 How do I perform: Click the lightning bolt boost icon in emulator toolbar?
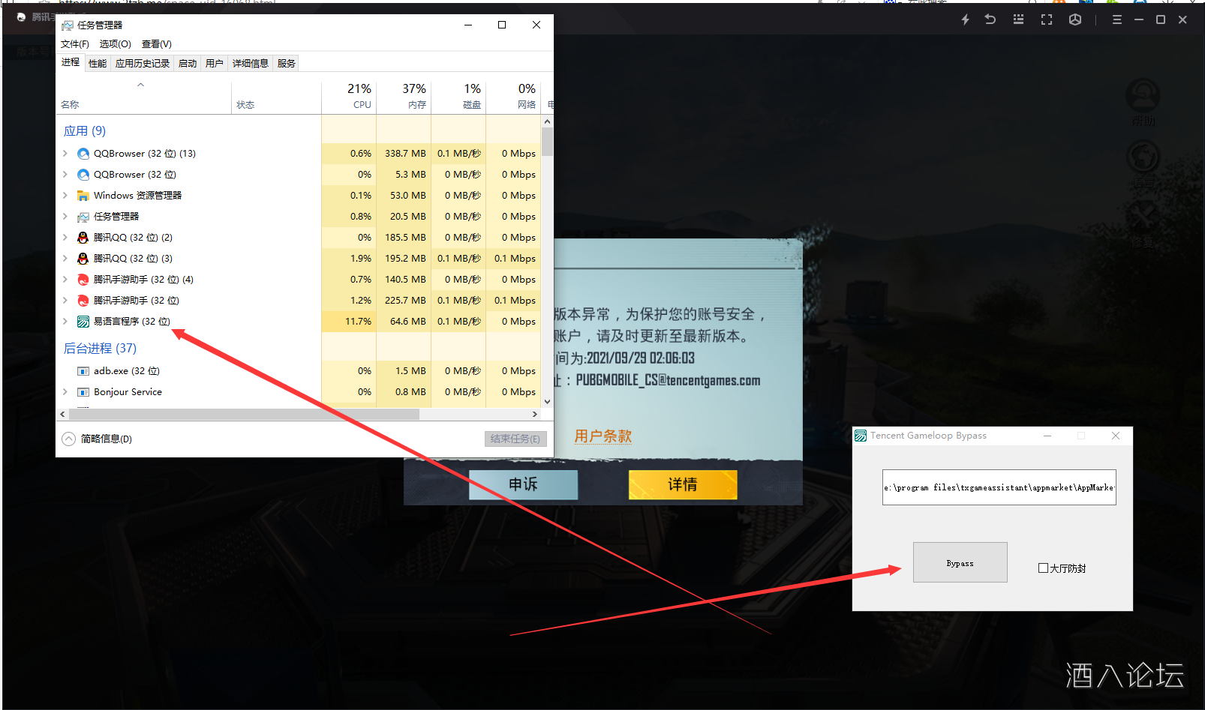[x=966, y=19]
